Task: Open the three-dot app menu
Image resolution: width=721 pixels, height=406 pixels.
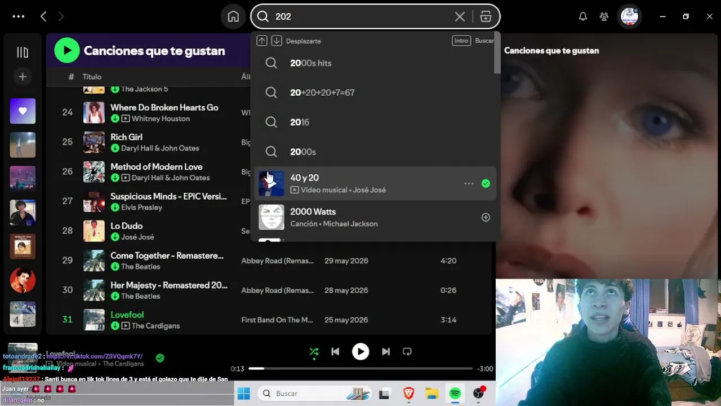Action: 19,16
